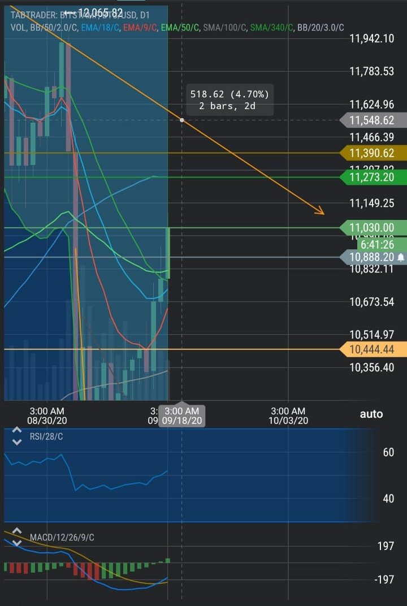407x606 pixels.
Task: Select the gold horizontal line label 11,390.62
Action: point(373,153)
